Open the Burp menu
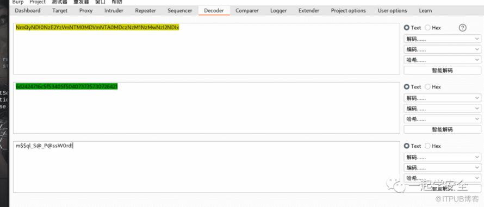484x207 pixels. (x=17, y=2)
